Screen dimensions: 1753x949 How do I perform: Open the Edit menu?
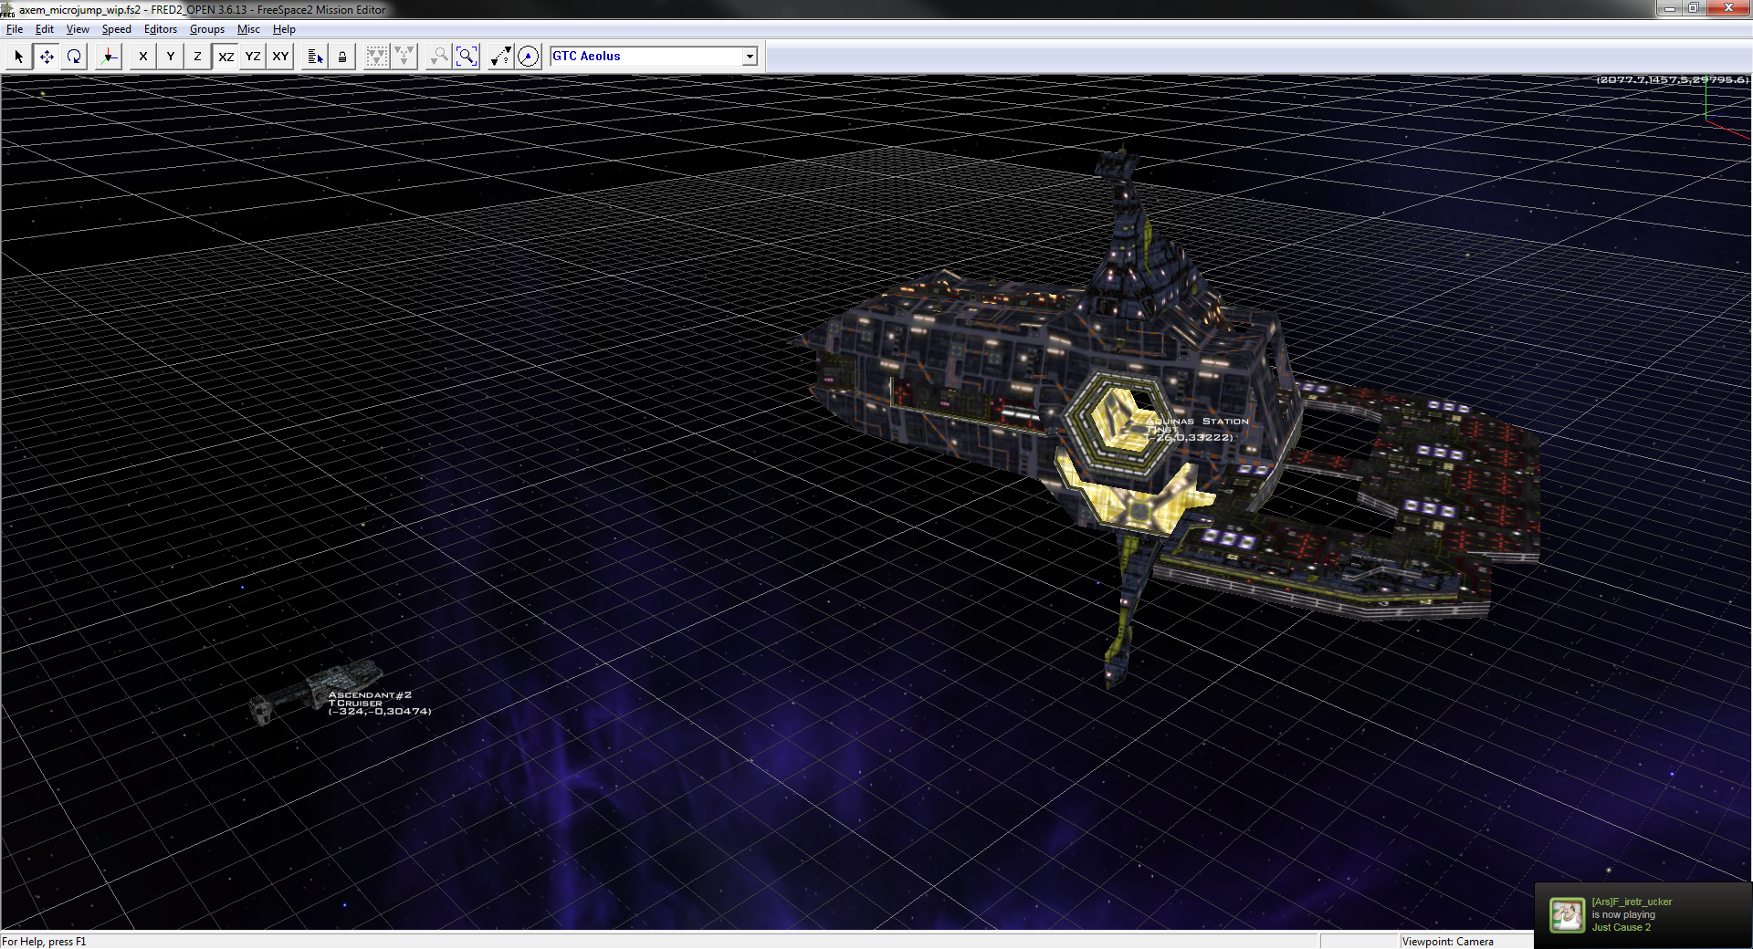click(x=45, y=29)
